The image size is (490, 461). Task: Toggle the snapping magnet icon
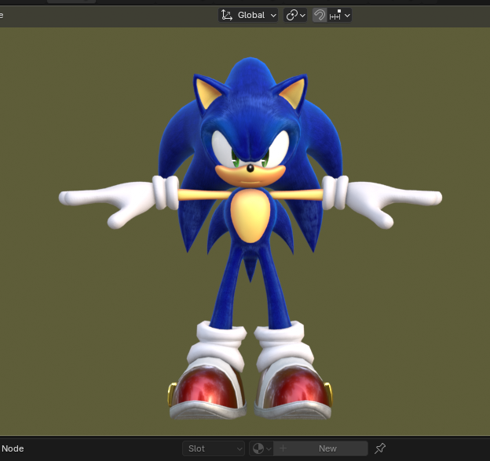click(320, 15)
